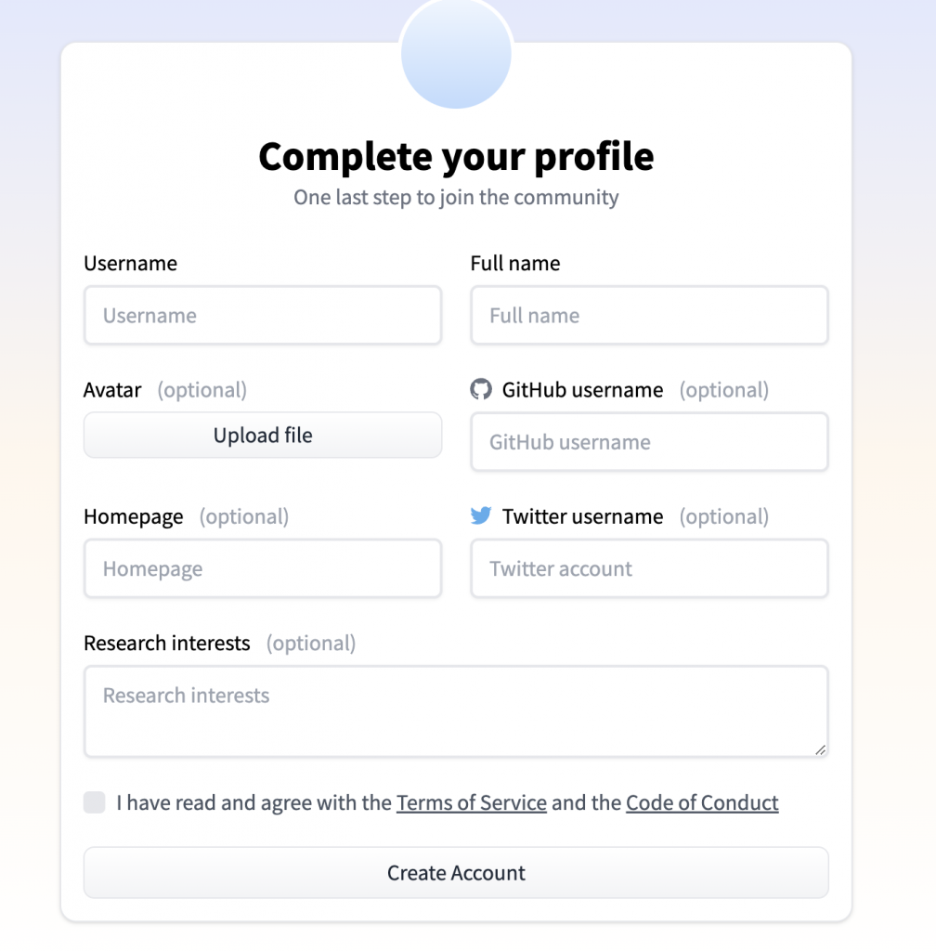The height and width of the screenshot is (951, 936).
Task: Click inside the Research interests textarea
Action: (x=456, y=711)
